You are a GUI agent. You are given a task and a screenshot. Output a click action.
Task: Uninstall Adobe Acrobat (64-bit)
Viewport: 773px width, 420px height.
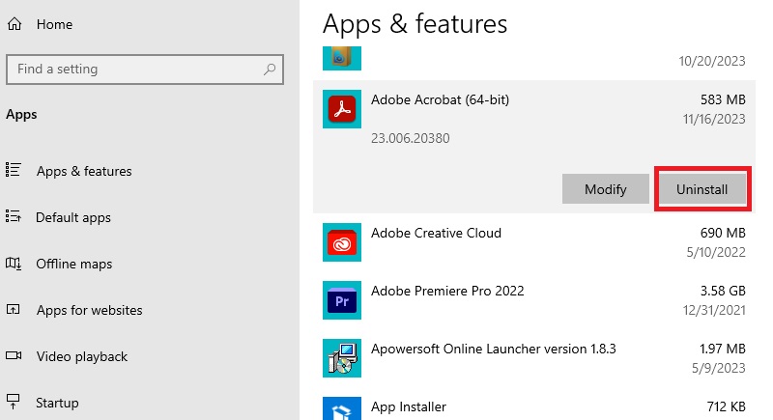[x=702, y=189]
